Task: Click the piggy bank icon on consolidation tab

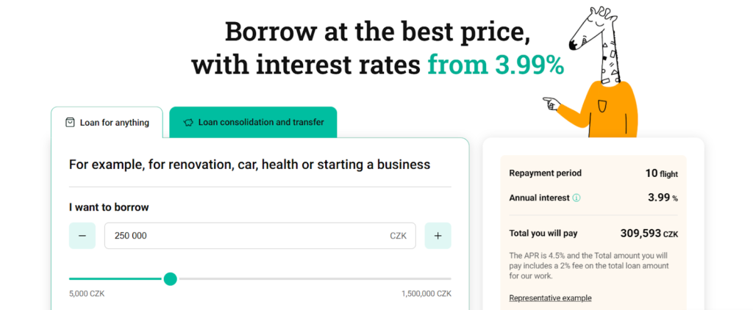Action: 188,122
